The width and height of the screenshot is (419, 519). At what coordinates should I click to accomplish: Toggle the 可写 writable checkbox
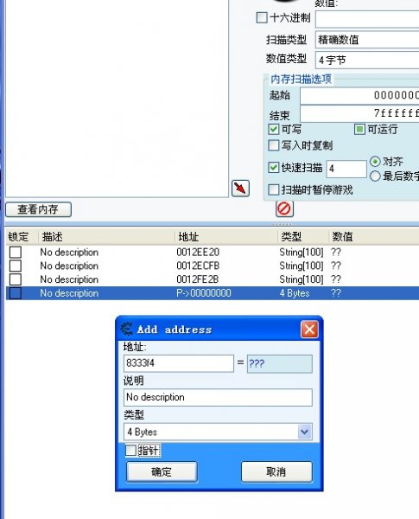(274, 129)
